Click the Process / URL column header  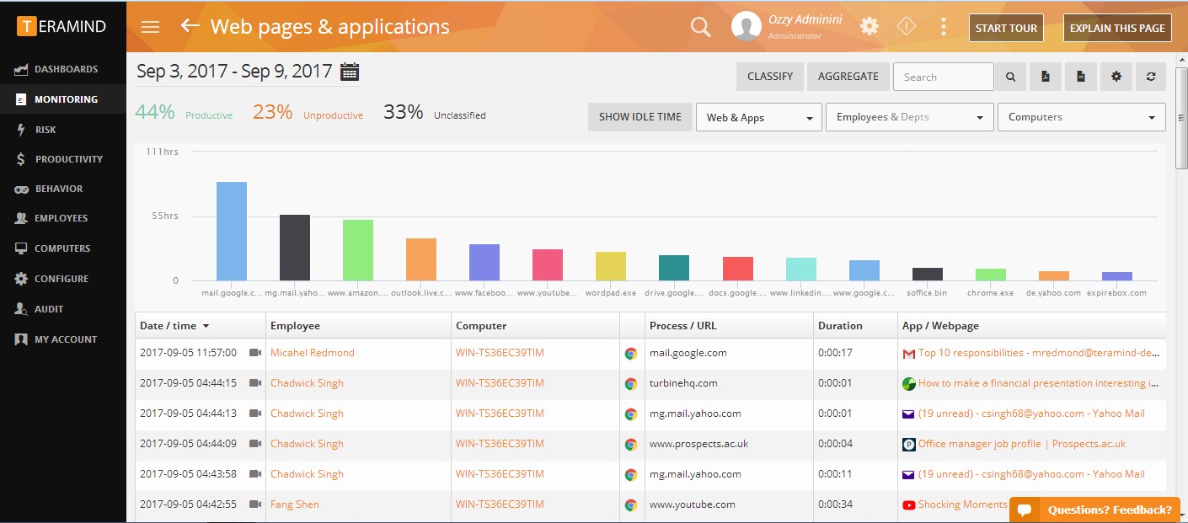tap(729, 325)
